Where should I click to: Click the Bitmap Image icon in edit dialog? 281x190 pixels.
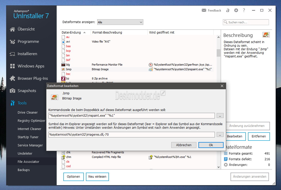pyautogui.click(x=55, y=97)
